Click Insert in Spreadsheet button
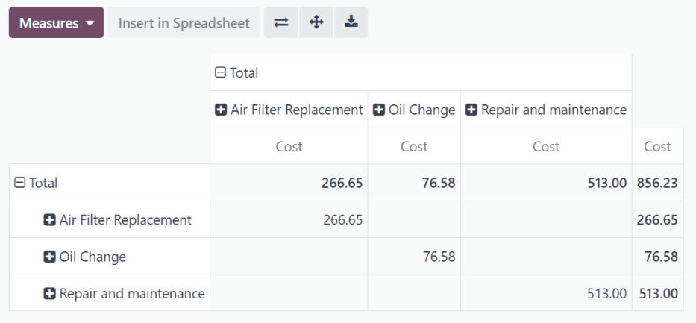This screenshot has width=696, height=323. pyautogui.click(x=184, y=23)
